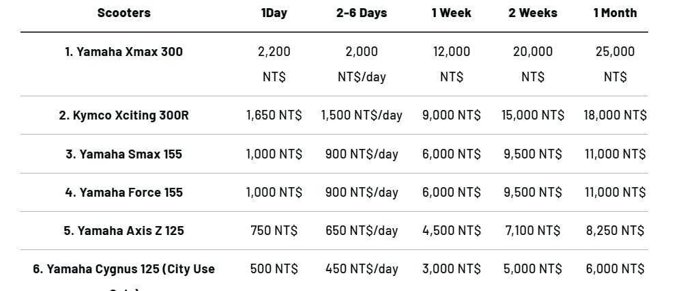Click the 7,100 NT$ two-week Axis price
This screenshot has width=681, height=291.
532,230
